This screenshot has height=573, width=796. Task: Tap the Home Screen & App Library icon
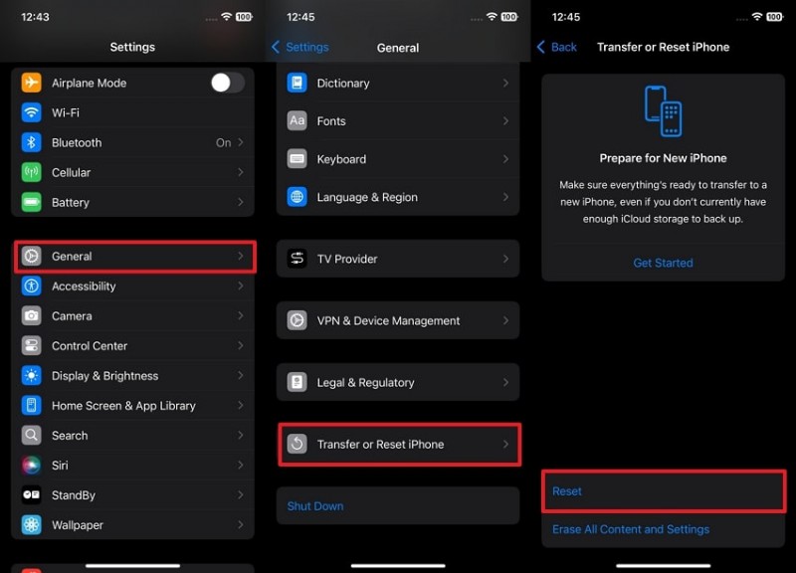[x=32, y=406]
